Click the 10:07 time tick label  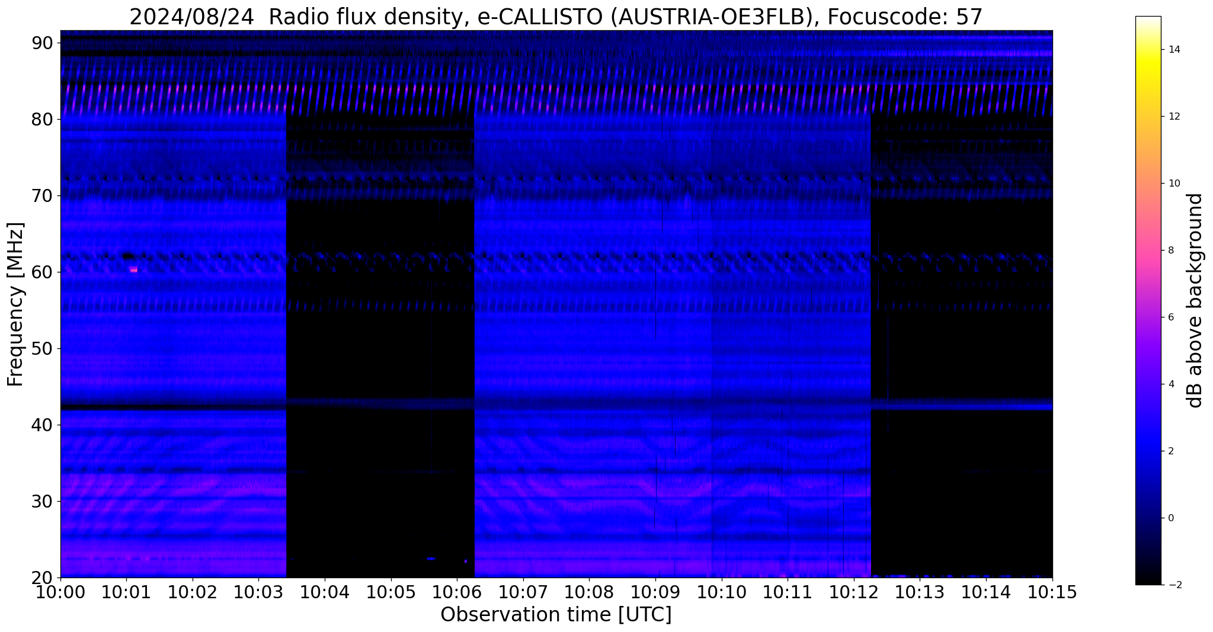(x=523, y=592)
